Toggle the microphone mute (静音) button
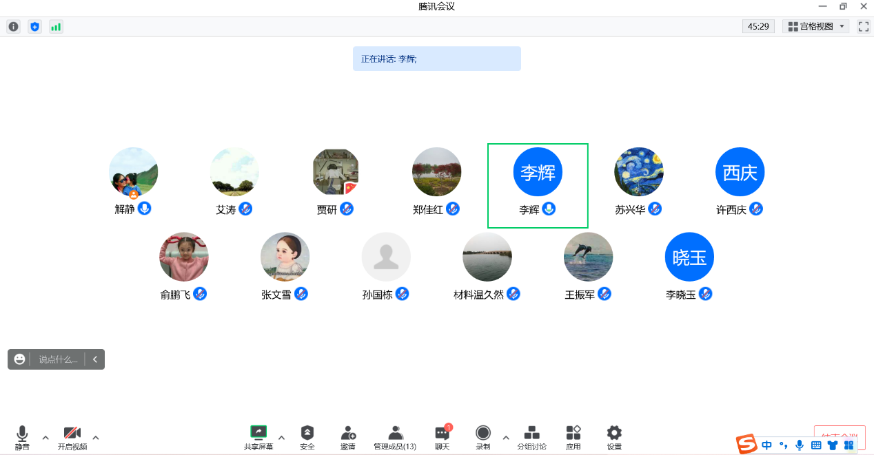874x455 pixels. (22, 436)
